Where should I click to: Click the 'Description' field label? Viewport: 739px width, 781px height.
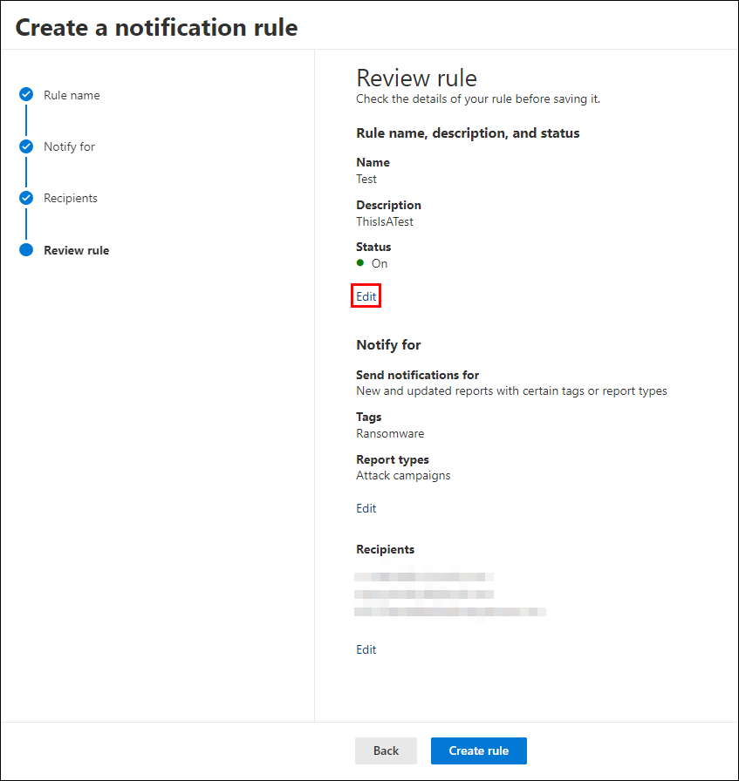click(388, 205)
